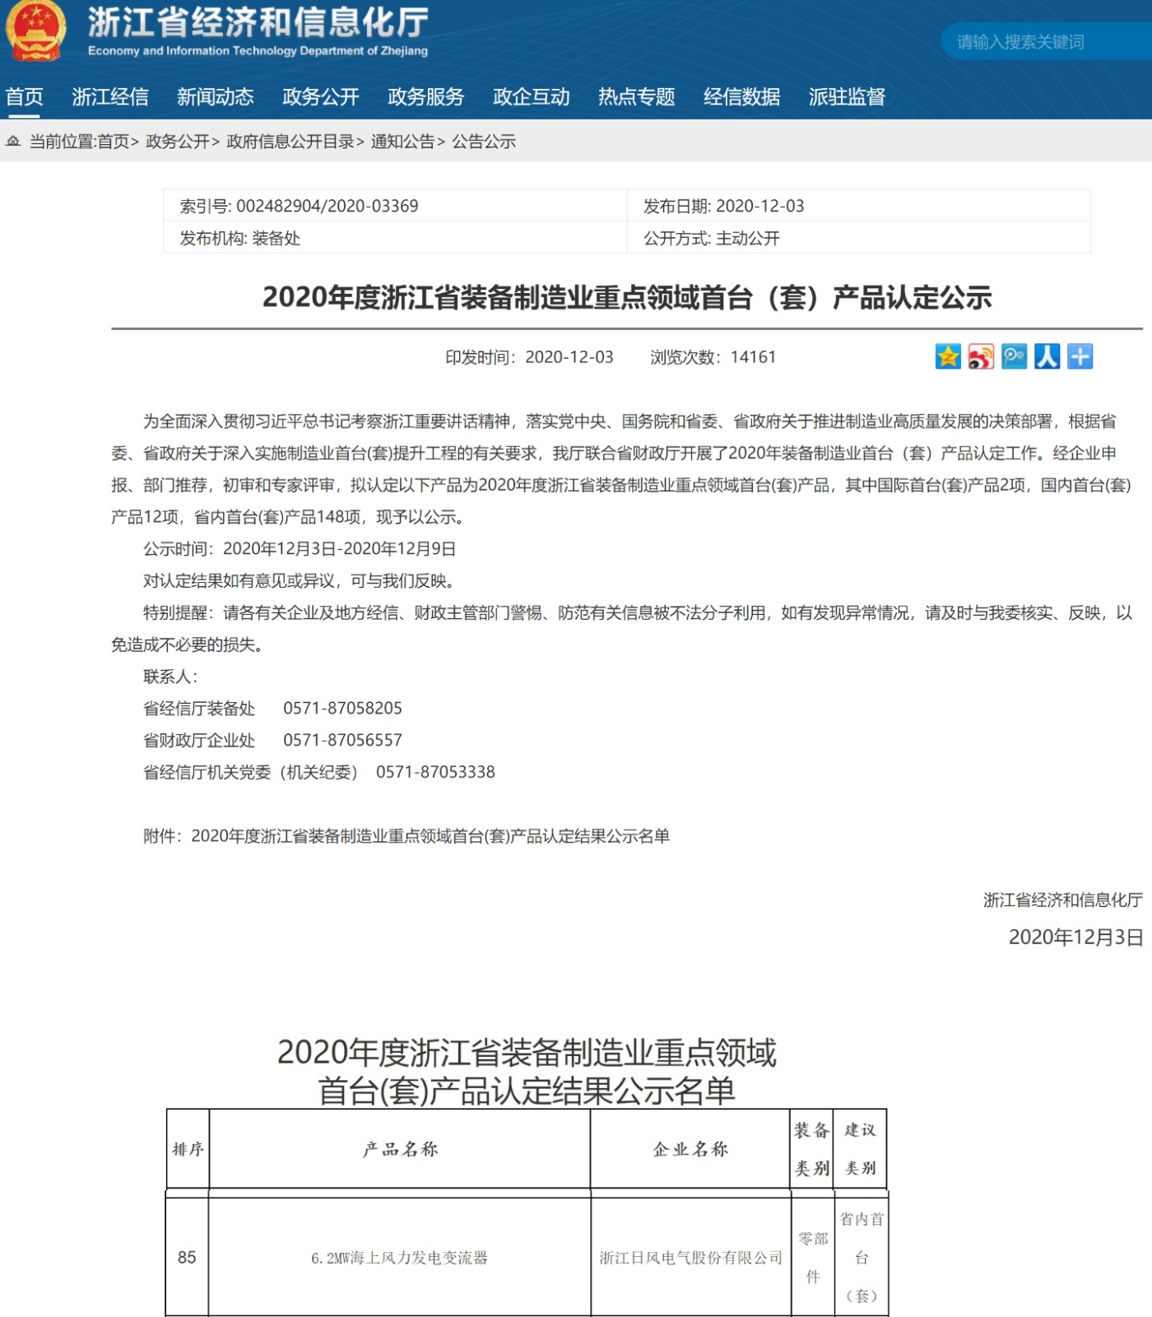This screenshot has width=1152, height=1317.
Task: Click the signature date 2020年12月3日
Action: 1076,938
